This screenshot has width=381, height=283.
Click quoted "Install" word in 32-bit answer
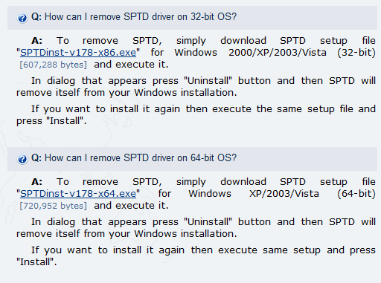click(65, 121)
